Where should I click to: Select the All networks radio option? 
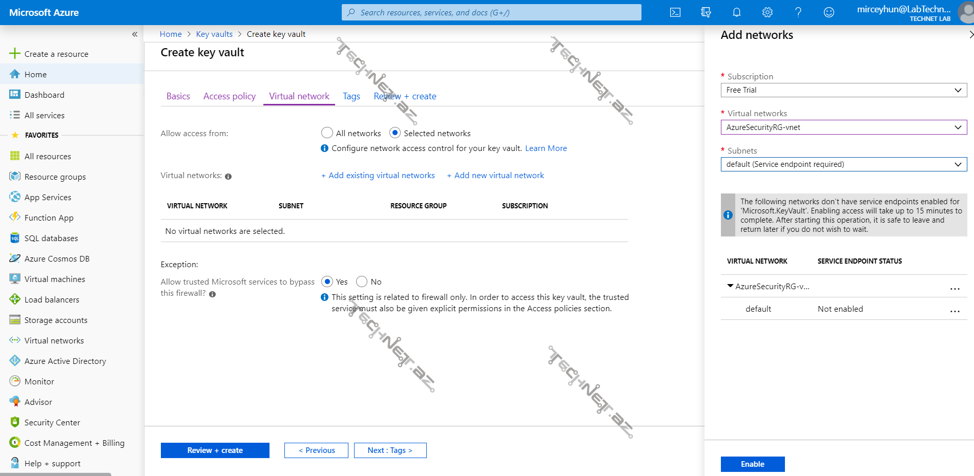point(327,133)
